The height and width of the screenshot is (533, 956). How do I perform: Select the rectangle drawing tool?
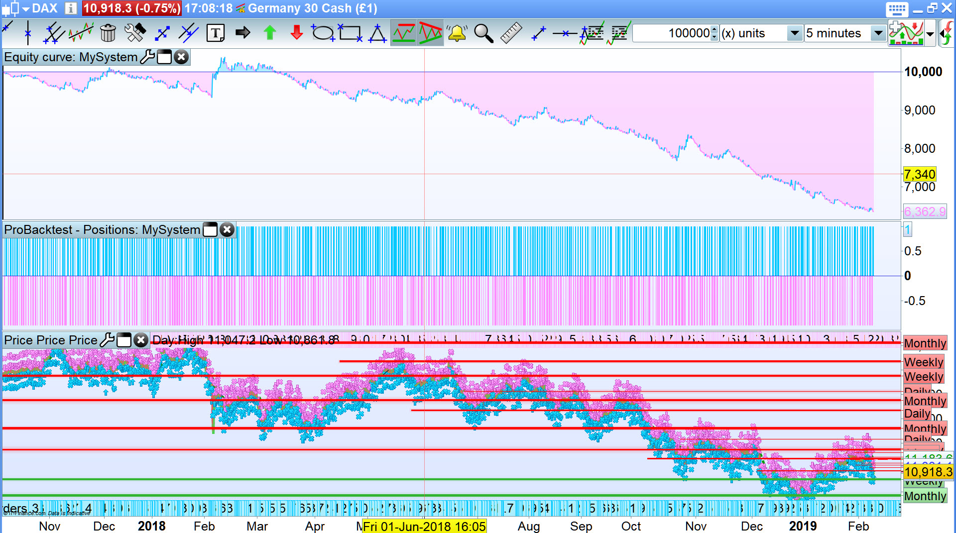[350, 33]
